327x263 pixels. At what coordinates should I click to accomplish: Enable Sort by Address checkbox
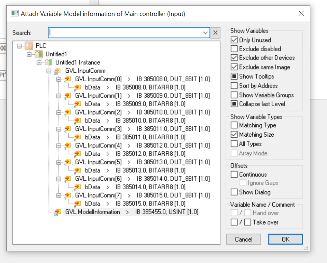point(234,85)
